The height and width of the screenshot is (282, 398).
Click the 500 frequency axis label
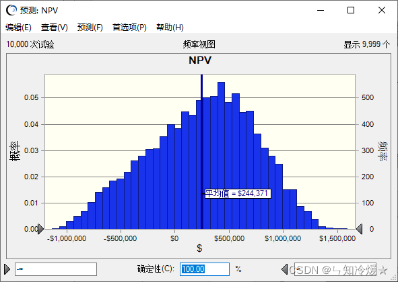(x=368, y=97)
